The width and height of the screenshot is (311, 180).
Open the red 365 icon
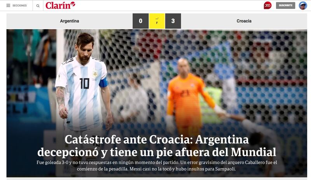point(267,5)
